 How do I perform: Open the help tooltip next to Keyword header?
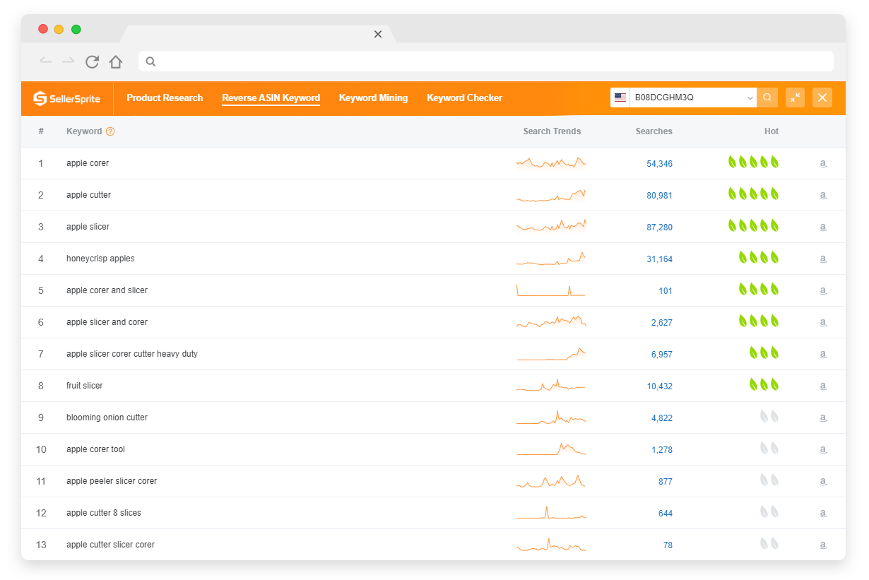[110, 131]
